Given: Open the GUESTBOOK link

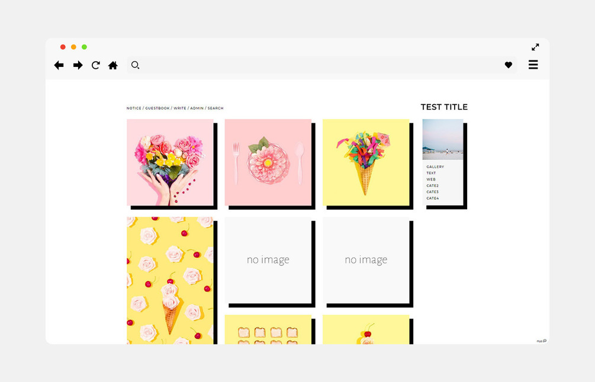Looking at the screenshot, I should tap(157, 108).
